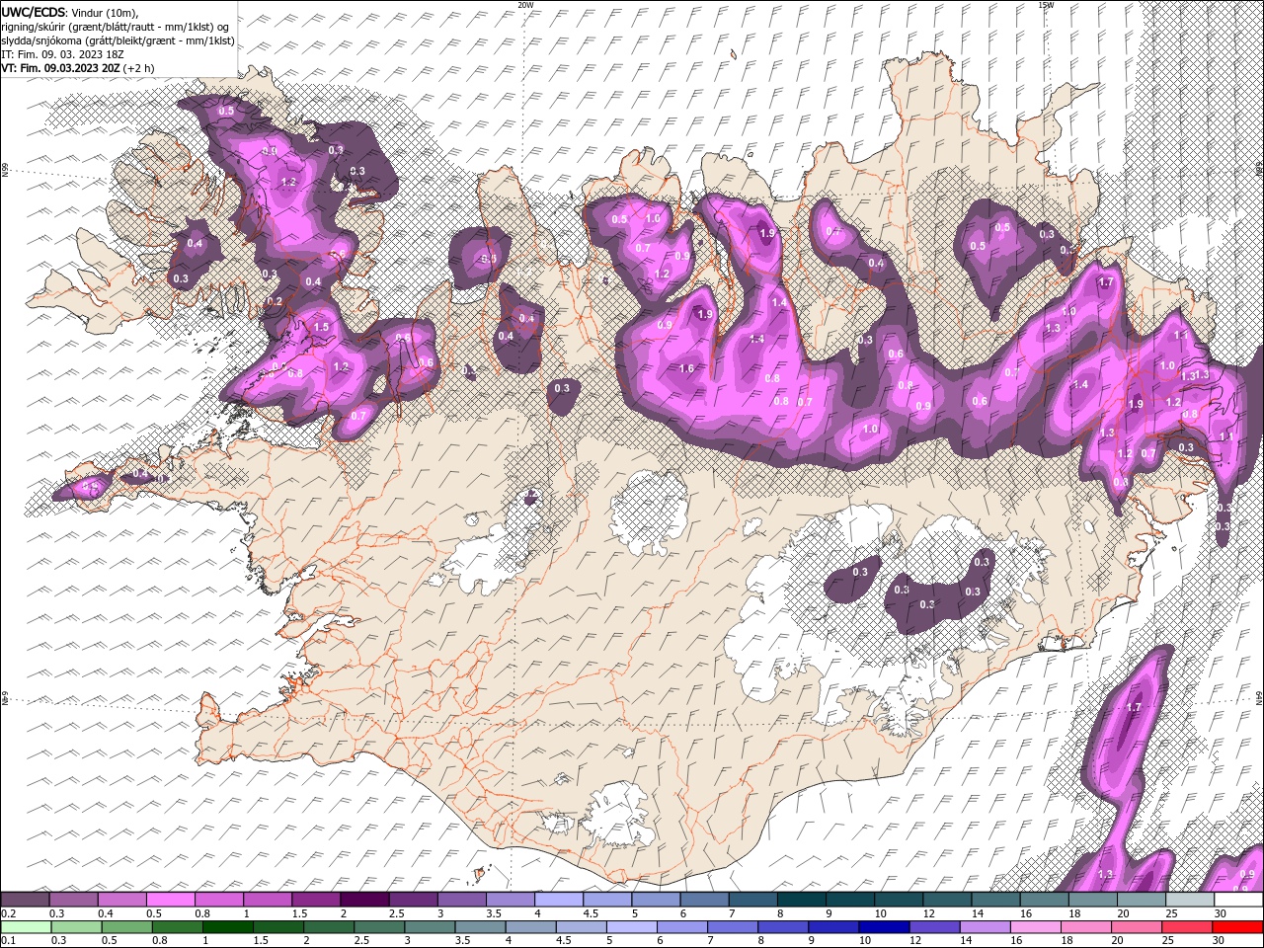The image size is (1264, 948).
Task: Select the dark mauve 0.2 legend swatch
Action: pyautogui.click(x=25, y=900)
